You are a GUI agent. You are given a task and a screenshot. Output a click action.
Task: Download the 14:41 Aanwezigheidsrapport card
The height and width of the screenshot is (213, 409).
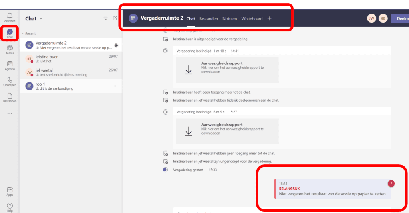(227, 70)
